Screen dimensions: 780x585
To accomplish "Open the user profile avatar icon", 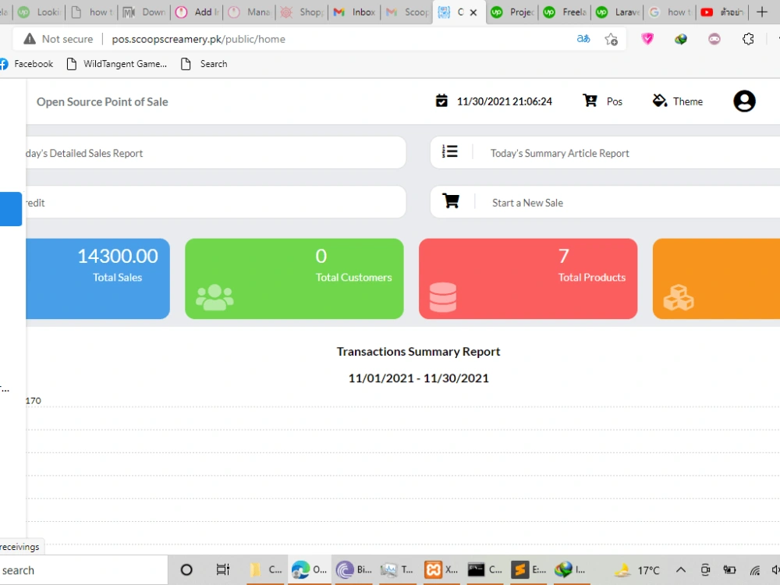I will point(744,101).
